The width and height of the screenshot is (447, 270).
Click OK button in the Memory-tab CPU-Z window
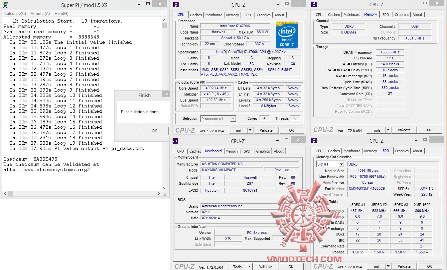coord(430,130)
